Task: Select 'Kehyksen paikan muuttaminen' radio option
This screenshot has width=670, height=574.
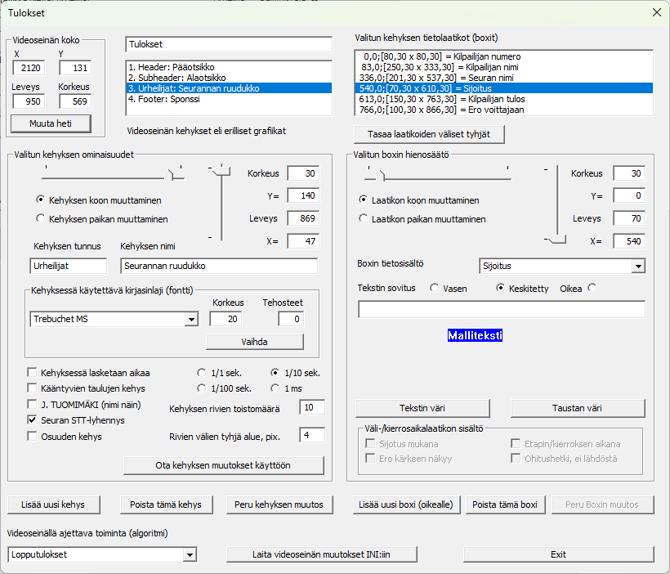Action: 40,218
